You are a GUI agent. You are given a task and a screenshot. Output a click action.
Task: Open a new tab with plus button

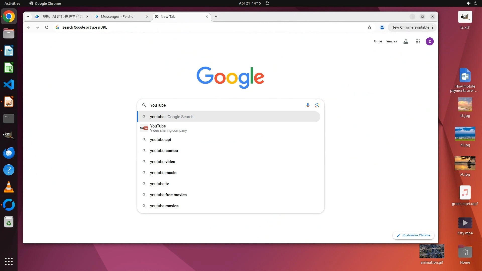(216, 17)
